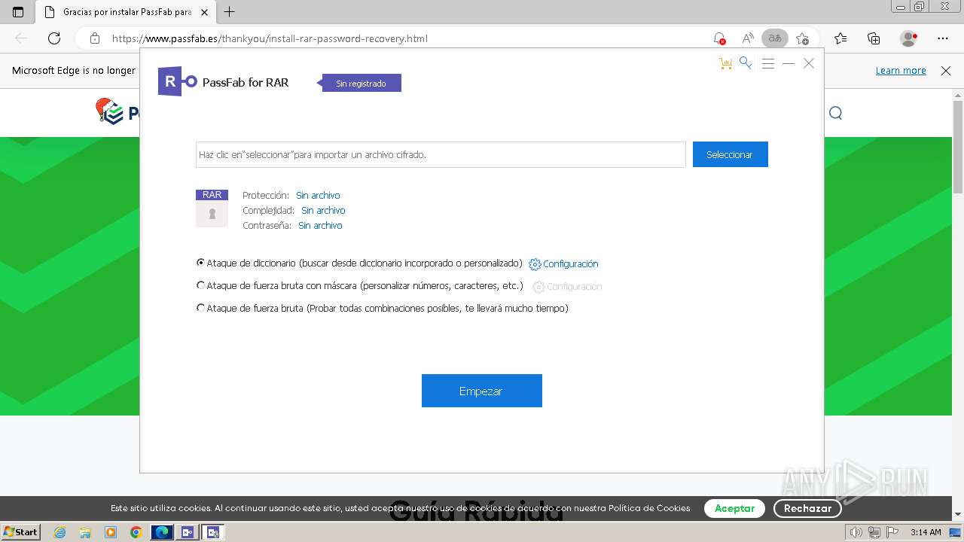The image size is (964, 542).
Task: Click the RAR file type thumbnail
Action: tap(212, 209)
